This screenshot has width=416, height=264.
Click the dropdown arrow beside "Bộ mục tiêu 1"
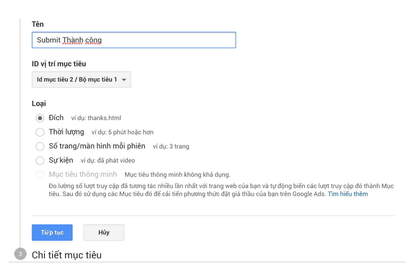coord(124,80)
